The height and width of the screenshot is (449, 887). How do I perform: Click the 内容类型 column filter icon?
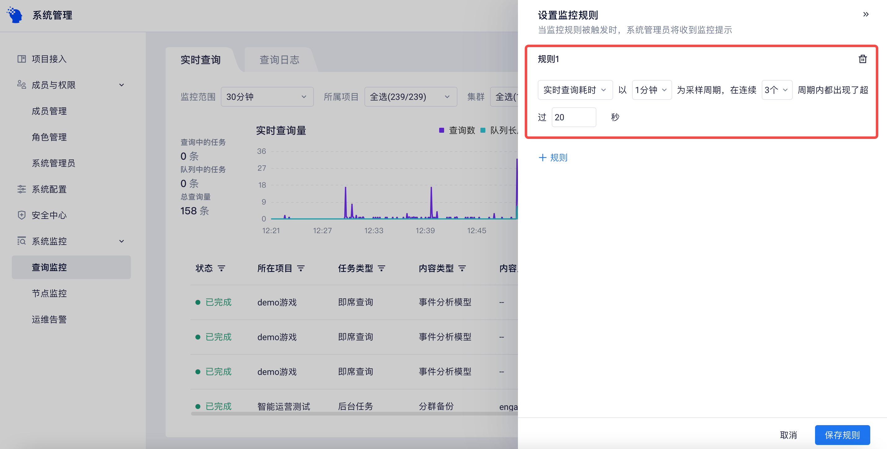click(x=462, y=268)
